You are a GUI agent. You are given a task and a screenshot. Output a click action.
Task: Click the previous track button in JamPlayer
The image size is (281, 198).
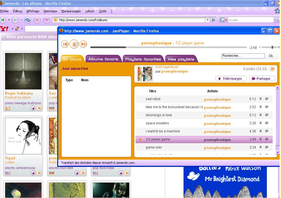[65, 44]
